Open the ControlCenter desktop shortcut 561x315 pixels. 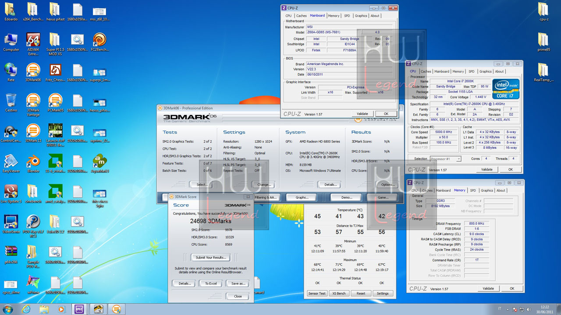pos(11,133)
